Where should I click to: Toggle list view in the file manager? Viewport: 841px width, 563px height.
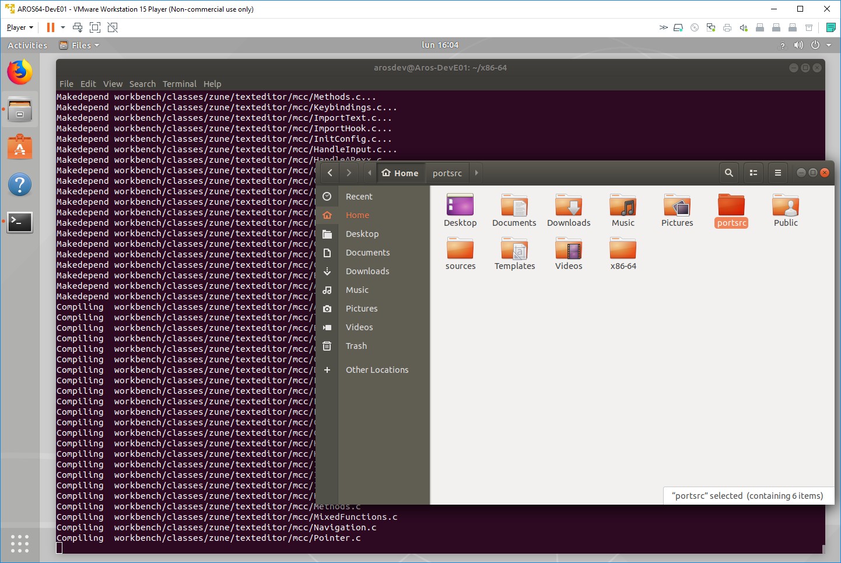pyautogui.click(x=753, y=173)
